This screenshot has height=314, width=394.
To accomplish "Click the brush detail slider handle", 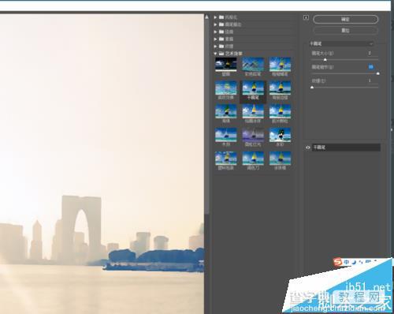I will pos(377,73).
